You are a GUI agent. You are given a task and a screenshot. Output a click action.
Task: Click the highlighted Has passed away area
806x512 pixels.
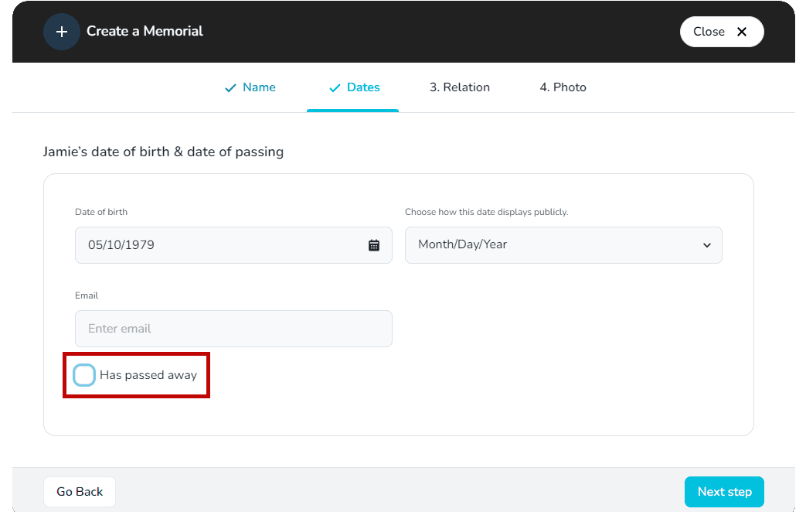(136, 374)
